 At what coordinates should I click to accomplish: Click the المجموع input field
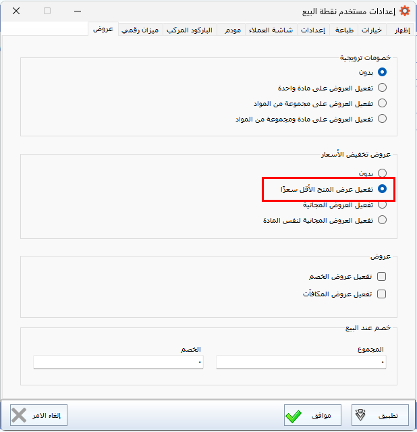pos(301,362)
